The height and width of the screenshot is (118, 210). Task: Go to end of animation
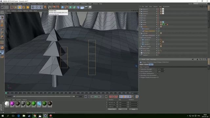point(106,97)
